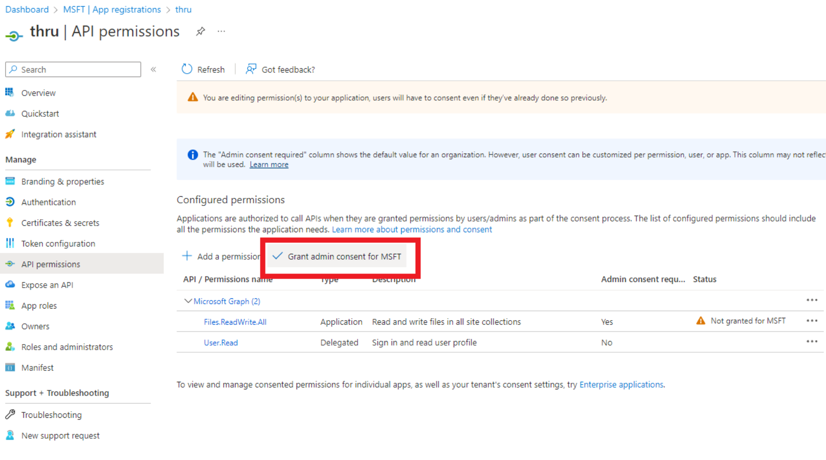
Task: Open Certificates & secrets menu item
Action: coord(60,223)
